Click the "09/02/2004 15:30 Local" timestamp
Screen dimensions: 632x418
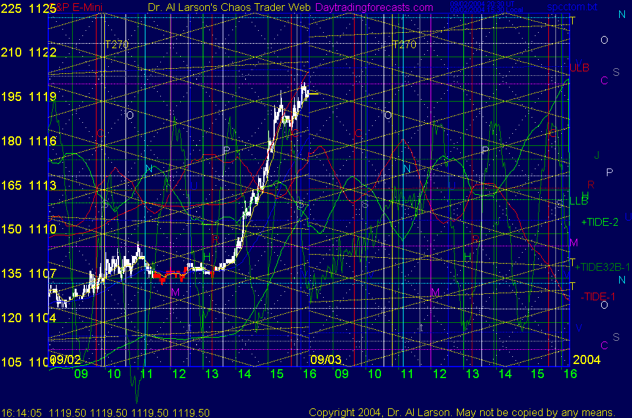point(487,10)
